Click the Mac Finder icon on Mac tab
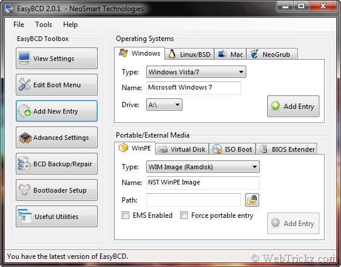Image resolution: width=341 pixels, height=267 pixels. (222, 54)
